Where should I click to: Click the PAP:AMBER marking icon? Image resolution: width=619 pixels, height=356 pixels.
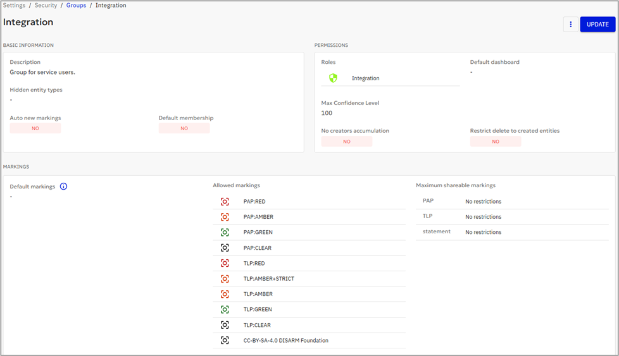[x=225, y=217]
